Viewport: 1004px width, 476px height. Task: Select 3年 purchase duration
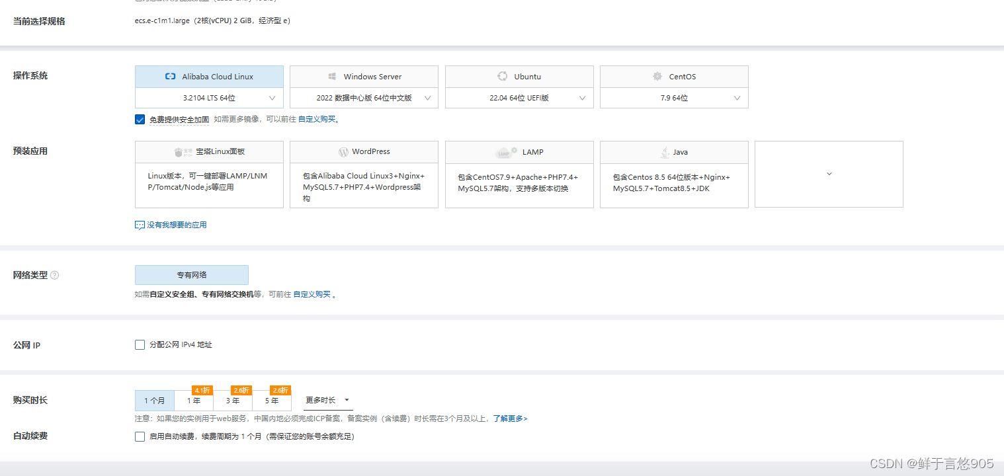click(x=233, y=401)
